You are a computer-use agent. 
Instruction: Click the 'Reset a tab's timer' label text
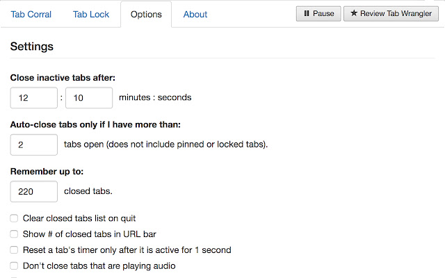127,250
